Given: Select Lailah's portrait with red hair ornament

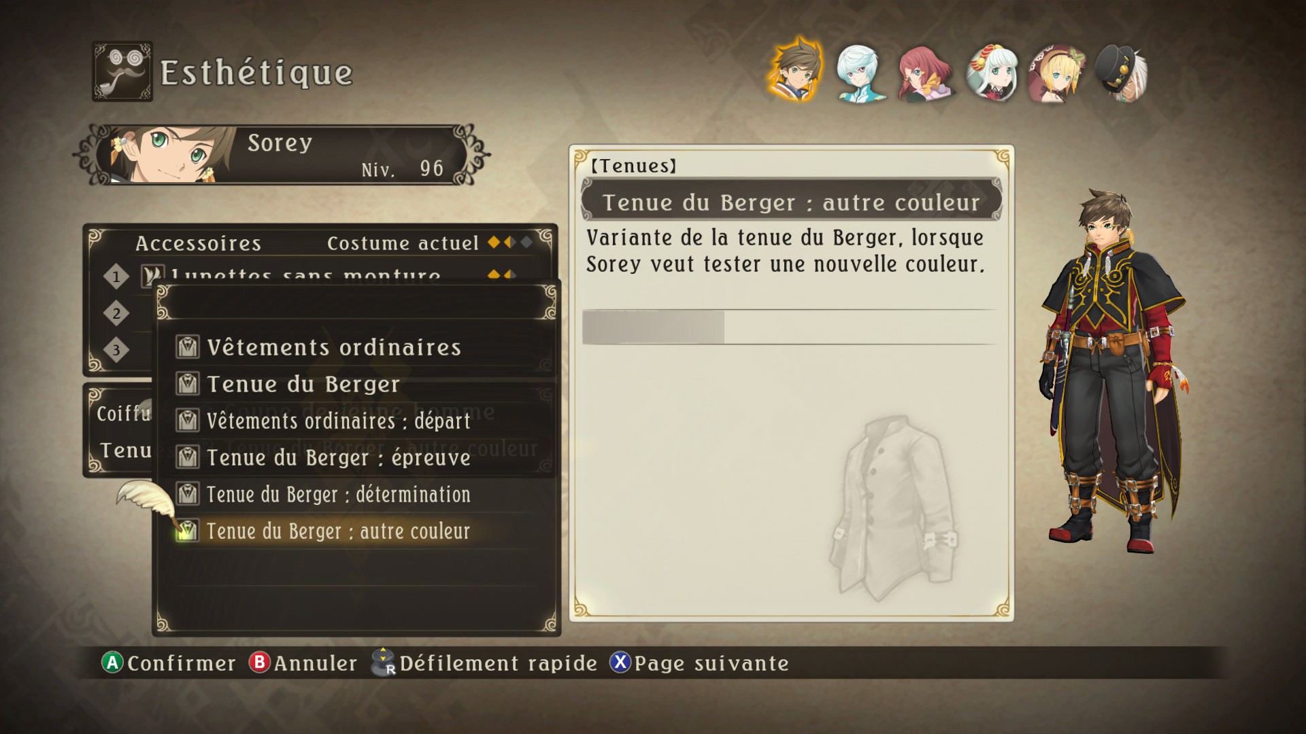Looking at the screenshot, I should click(x=992, y=73).
